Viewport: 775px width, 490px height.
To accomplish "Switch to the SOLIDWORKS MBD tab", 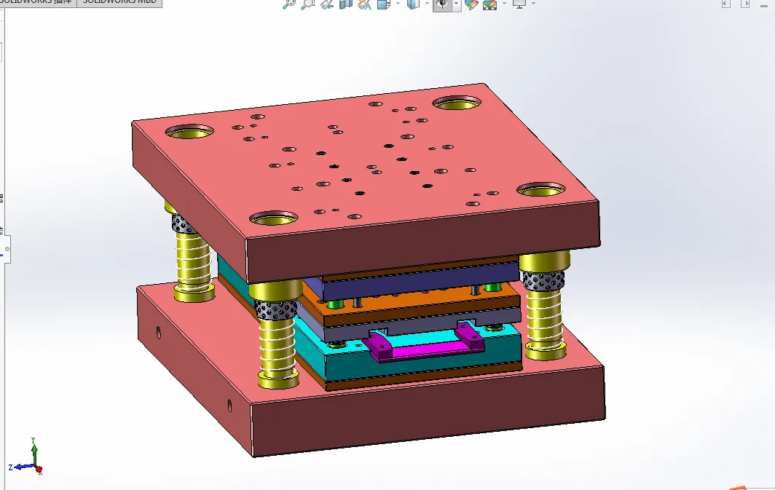I will 119,2.
